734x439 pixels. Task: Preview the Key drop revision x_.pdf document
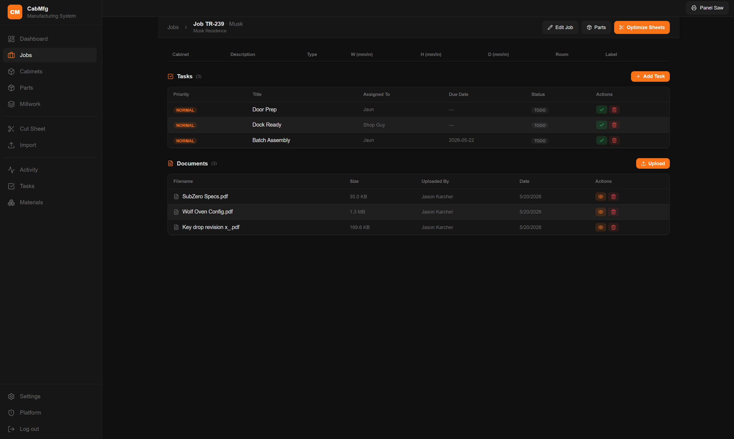pyautogui.click(x=601, y=227)
